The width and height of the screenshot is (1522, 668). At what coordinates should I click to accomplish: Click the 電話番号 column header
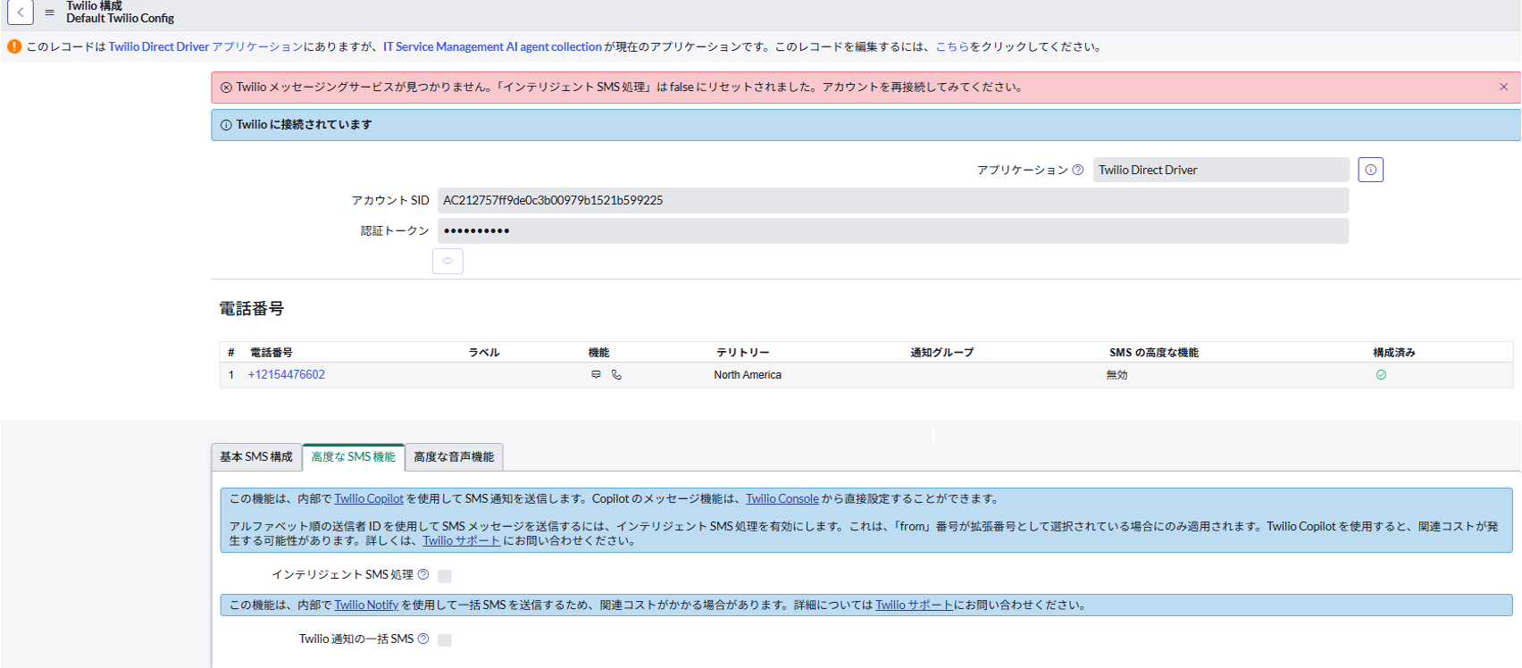[x=271, y=353]
